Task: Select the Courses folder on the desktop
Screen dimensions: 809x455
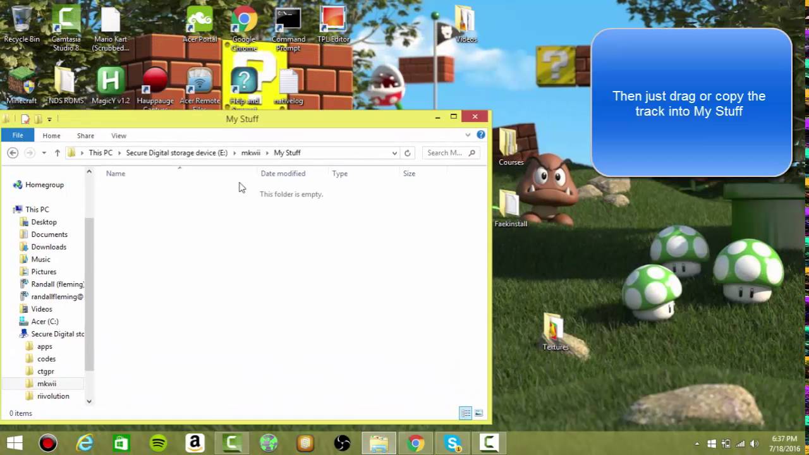Action: pos(511,147)
